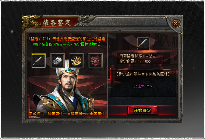Click the 温馨提示 warning at bottom
Viewport: 205px width, 139px height.
67,114
